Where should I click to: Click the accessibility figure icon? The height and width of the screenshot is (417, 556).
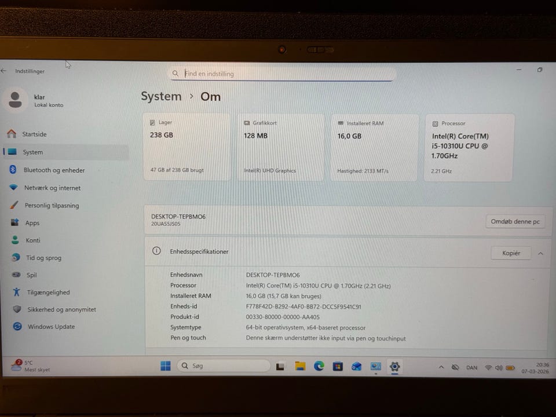pos(16,292)
